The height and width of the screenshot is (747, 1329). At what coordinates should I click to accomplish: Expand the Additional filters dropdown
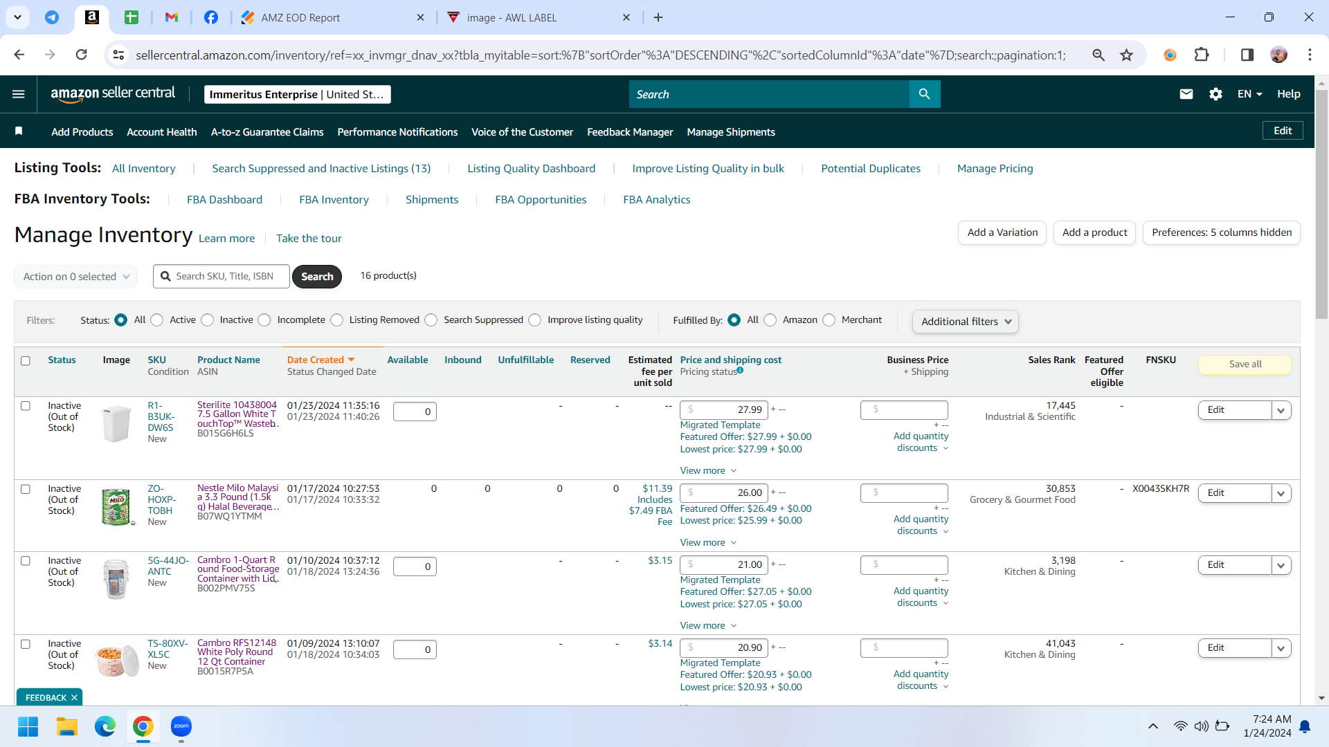click(966, 322)
